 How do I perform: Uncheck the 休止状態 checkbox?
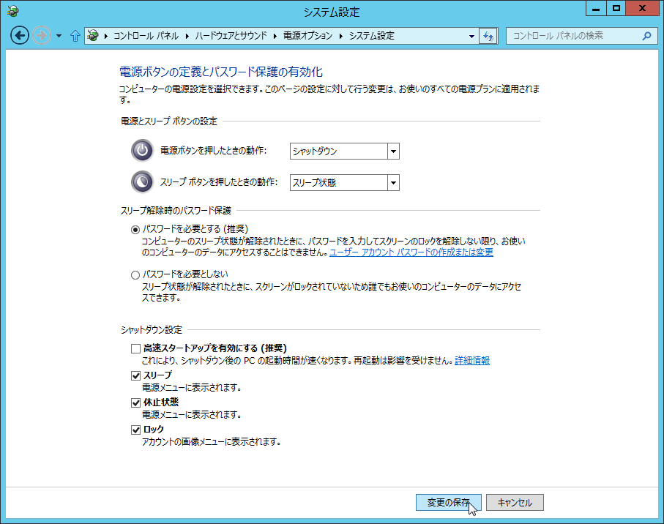(x=135, y=403)
